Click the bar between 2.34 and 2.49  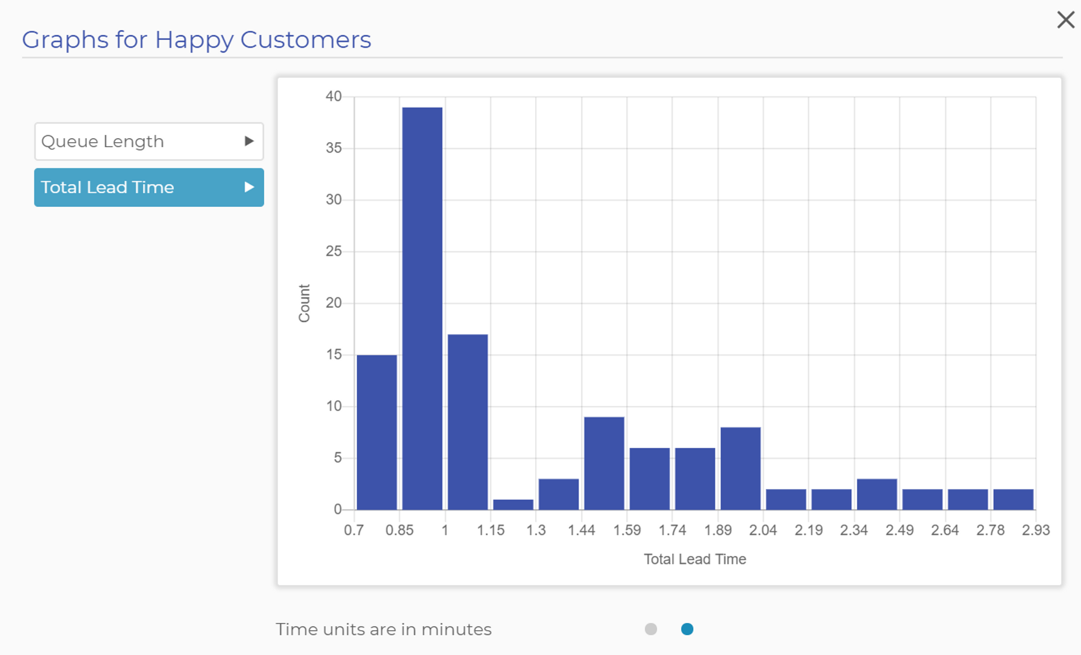click(877, 494)
